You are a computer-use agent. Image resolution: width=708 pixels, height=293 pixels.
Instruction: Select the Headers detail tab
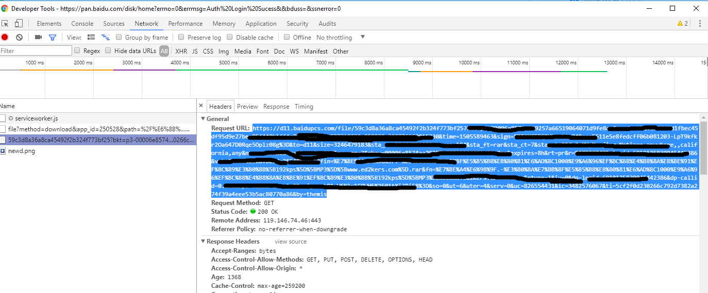click(221, 107)
